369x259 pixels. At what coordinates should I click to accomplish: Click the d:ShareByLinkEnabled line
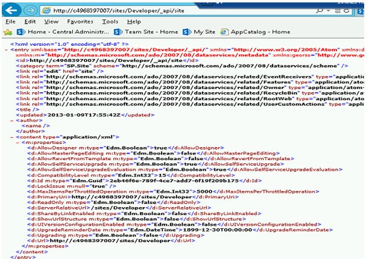click(144, 214)
